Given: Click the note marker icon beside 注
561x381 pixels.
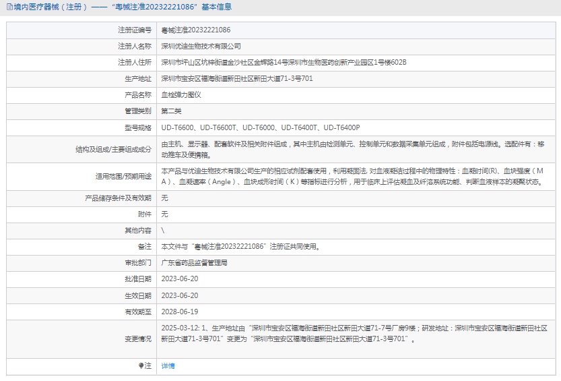Looking at the screenshot, I should click(x=141, y=365).
